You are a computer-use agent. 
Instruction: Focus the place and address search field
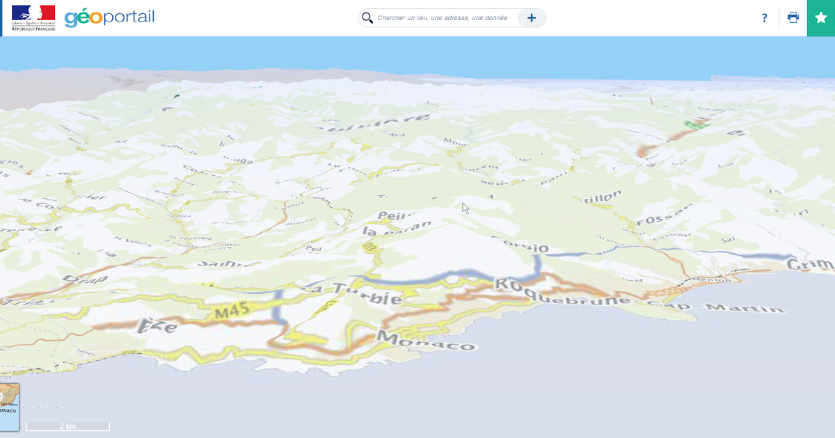[443, 18]
